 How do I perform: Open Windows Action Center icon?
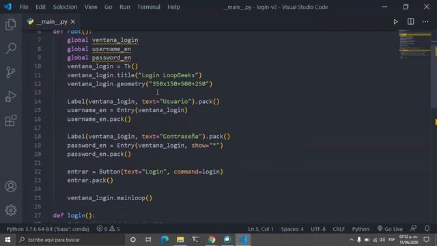click(426, 240)
